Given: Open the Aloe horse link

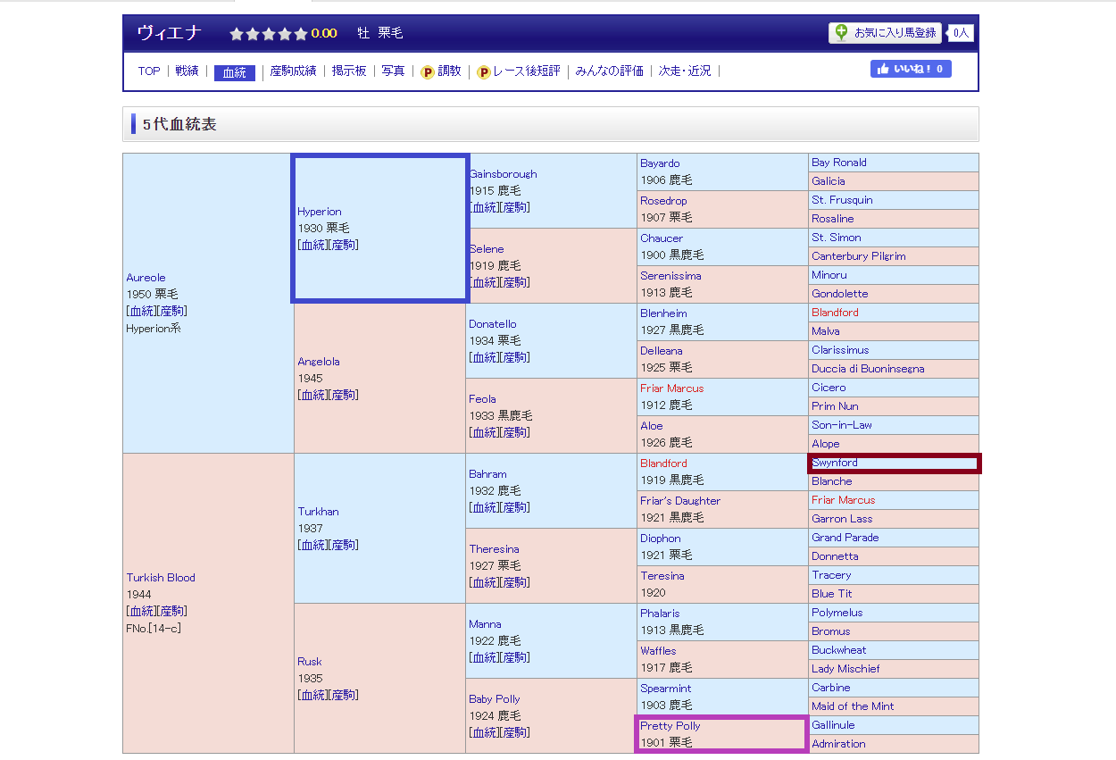Looking at the screenshot, I should 652,426.
